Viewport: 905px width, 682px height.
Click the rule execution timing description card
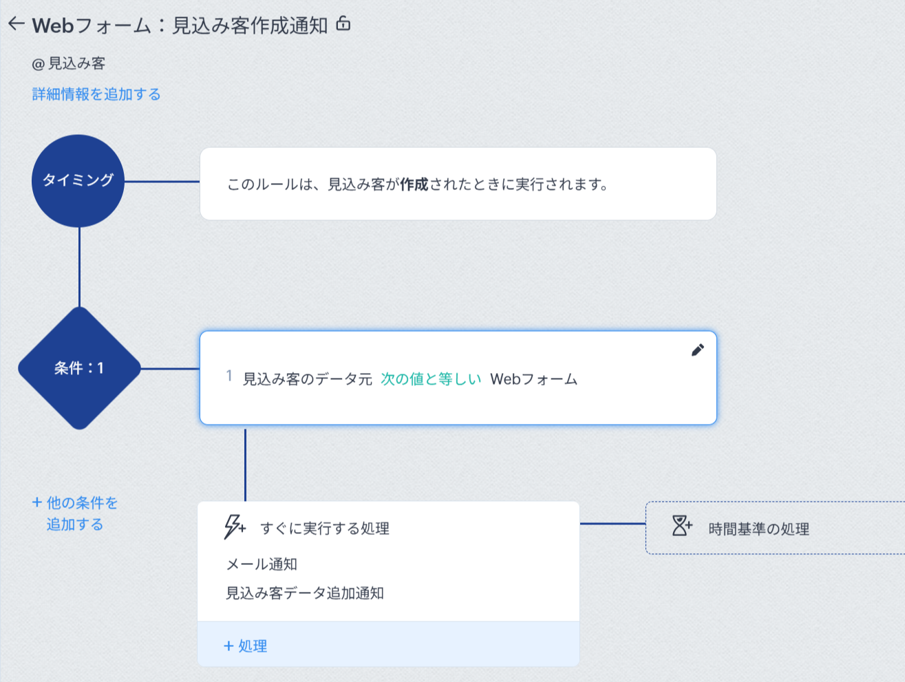(458, 184)
